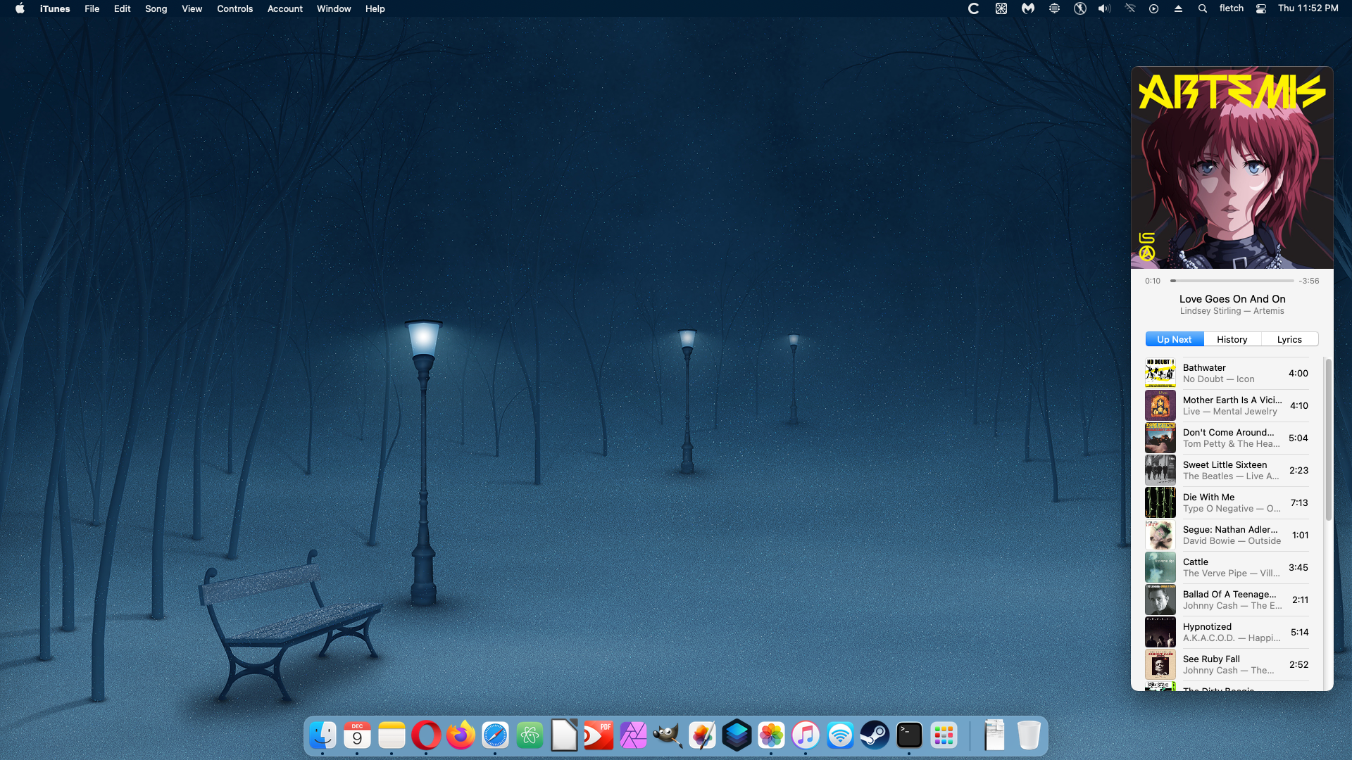Open the Window menu
This screenshot has width=1352, height=760.
click(x=334, y=8)
